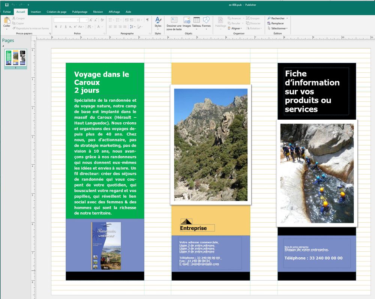375x299 pixels.
Task: Click the Coller paste icon
Action: tap(7, 22)
